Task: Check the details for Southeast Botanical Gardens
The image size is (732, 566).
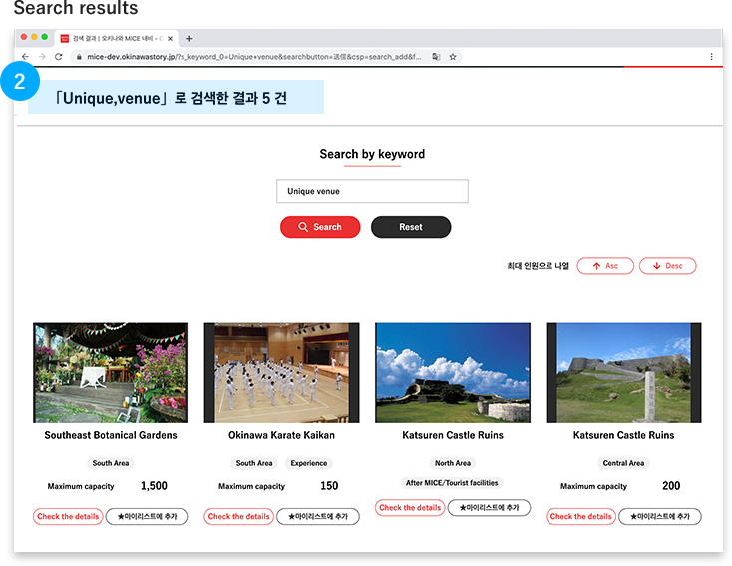Action: pos(68,516)
